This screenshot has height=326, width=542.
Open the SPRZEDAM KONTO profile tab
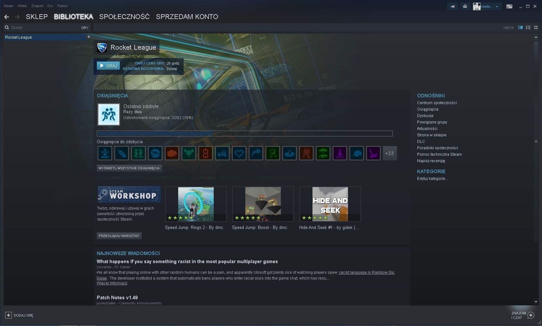click(x=187, y=17)
